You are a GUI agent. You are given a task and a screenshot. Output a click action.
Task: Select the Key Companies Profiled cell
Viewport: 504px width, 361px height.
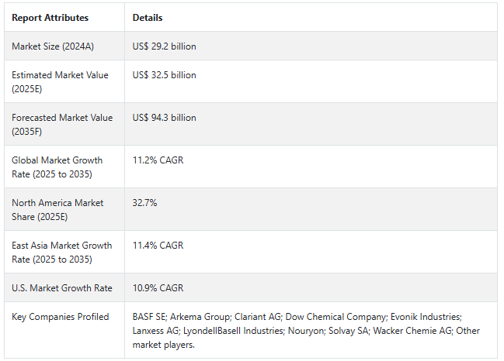[61, 317]
